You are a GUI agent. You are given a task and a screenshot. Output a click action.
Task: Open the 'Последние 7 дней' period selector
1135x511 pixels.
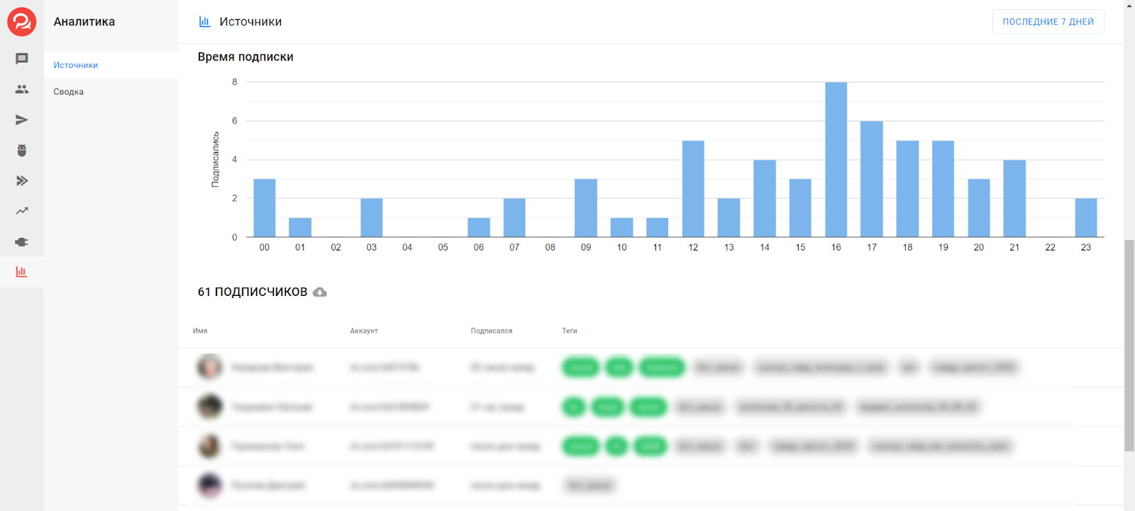click(x=1048, y=22)
